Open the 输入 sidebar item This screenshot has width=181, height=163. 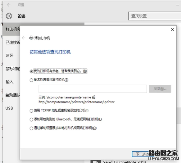[x=9, y=82]
